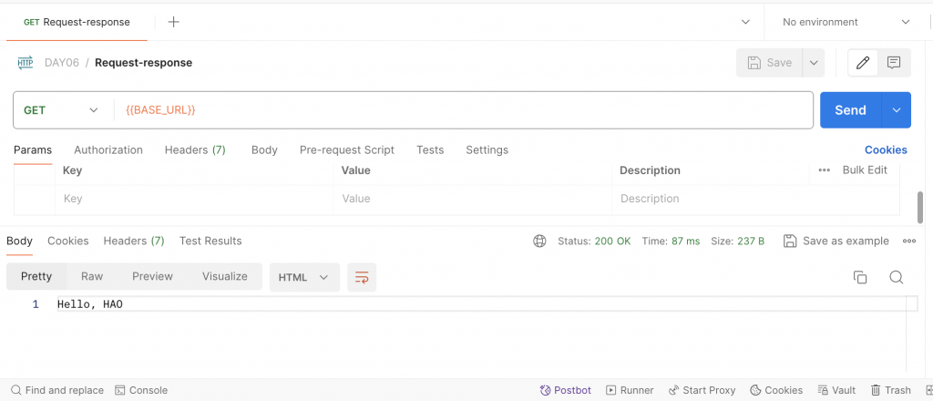Click the wrap lines icon

point(362,277)
